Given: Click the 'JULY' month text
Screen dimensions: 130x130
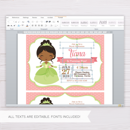Looking at the screenshot, I should click(66, 67).
